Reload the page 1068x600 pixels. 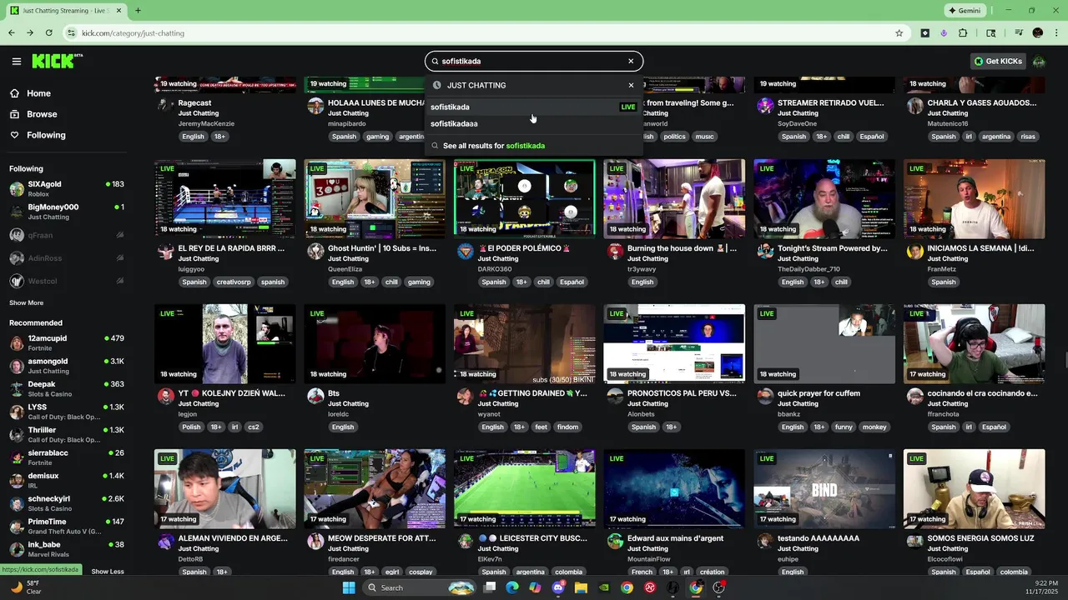click(49, 33)
